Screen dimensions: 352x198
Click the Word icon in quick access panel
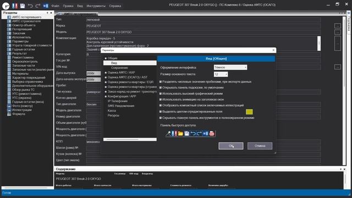pos(205,134)
